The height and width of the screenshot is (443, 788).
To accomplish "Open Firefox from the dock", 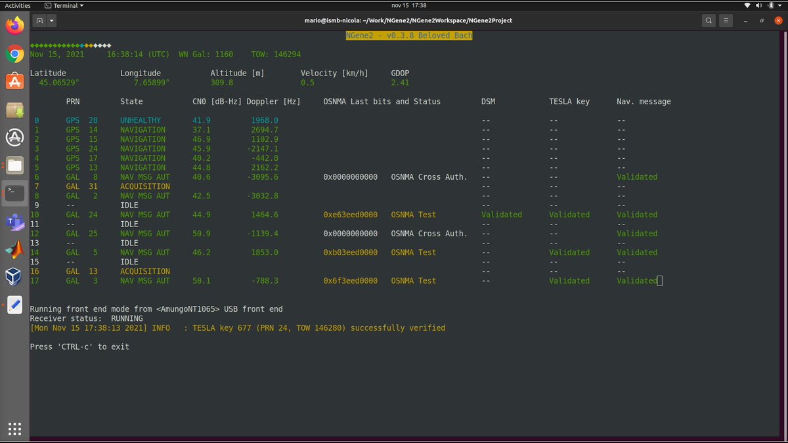I will 15,26.
